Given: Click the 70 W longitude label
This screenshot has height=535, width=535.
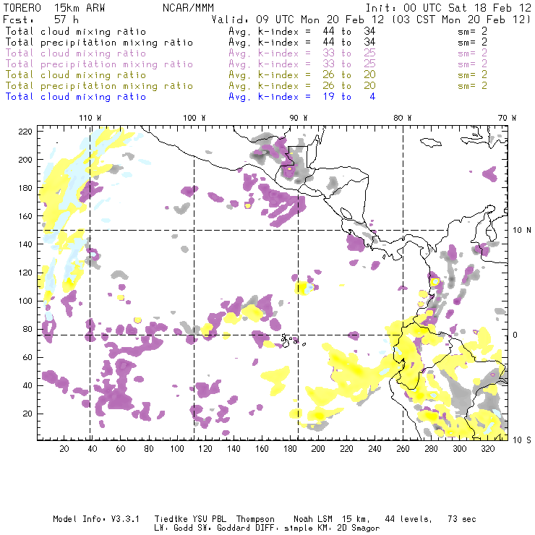Looking at the screenshot, I should [507, 118].
